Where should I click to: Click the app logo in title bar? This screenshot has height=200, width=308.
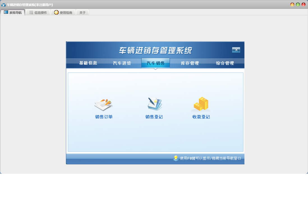tap(4, 5)
